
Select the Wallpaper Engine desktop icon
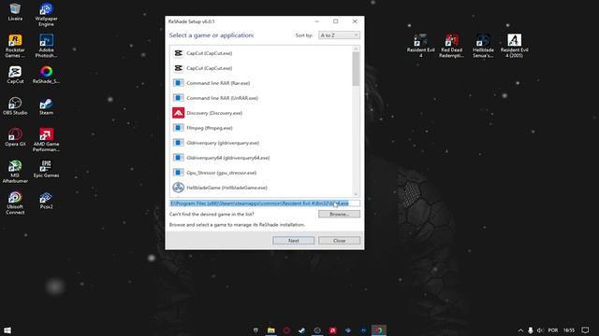click(x=46, y=15)
